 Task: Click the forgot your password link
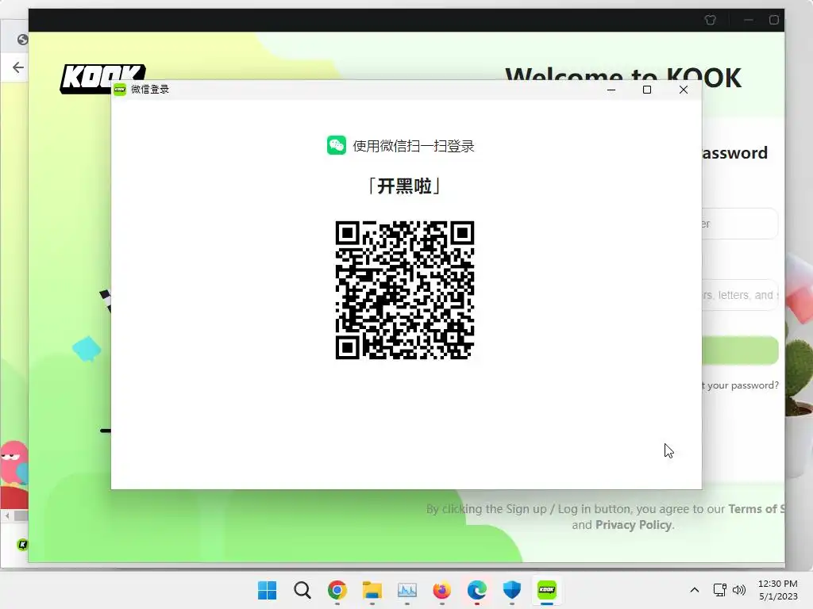[740, 385]
